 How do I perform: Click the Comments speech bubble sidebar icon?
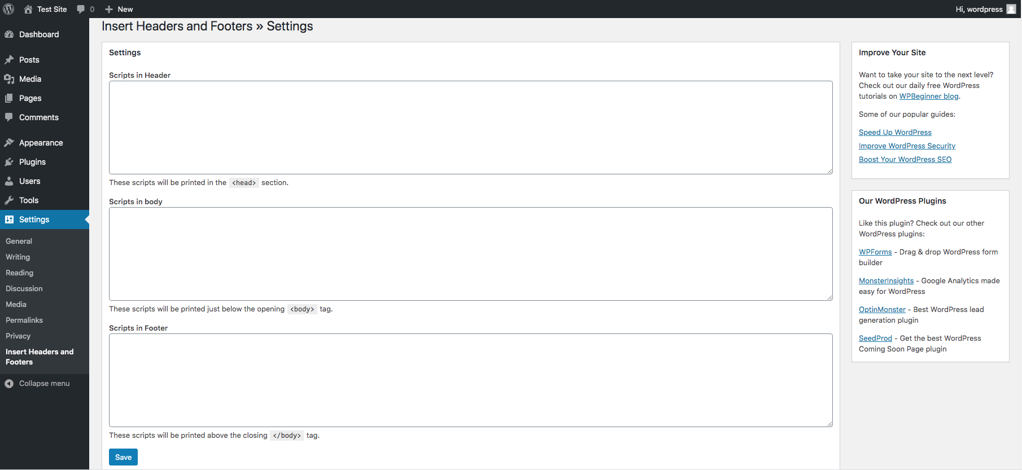[9, 117]
